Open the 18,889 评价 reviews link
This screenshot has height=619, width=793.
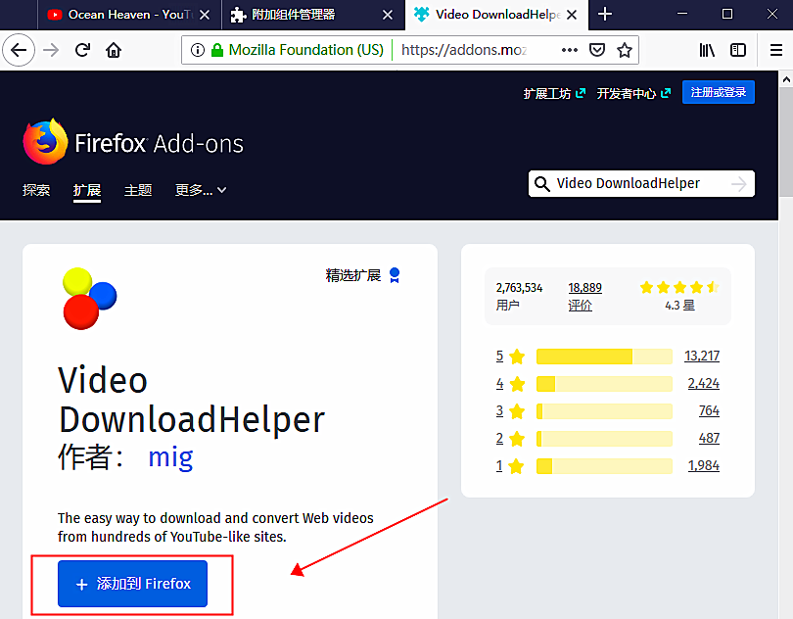584,297
